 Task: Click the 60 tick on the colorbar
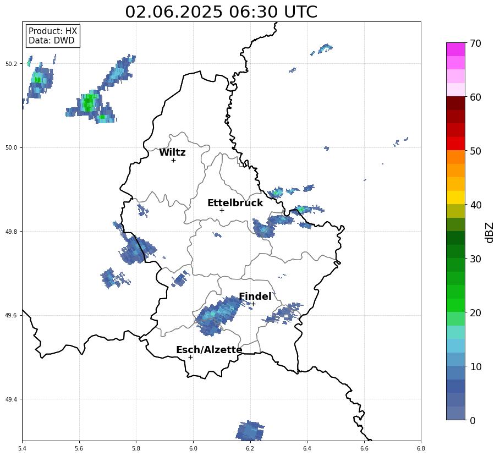[x=475, y=97]
